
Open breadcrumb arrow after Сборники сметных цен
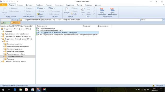(81, 20)
